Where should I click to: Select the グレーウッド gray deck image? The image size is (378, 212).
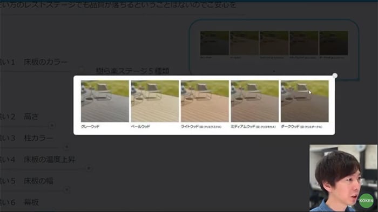(105, 101)
